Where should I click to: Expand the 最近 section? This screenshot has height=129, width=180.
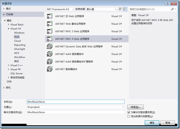pos(4,9)
